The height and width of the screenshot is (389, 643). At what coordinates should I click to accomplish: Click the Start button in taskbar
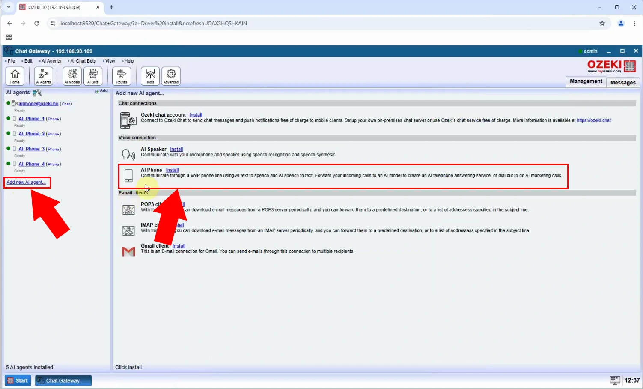pos(18,380)
